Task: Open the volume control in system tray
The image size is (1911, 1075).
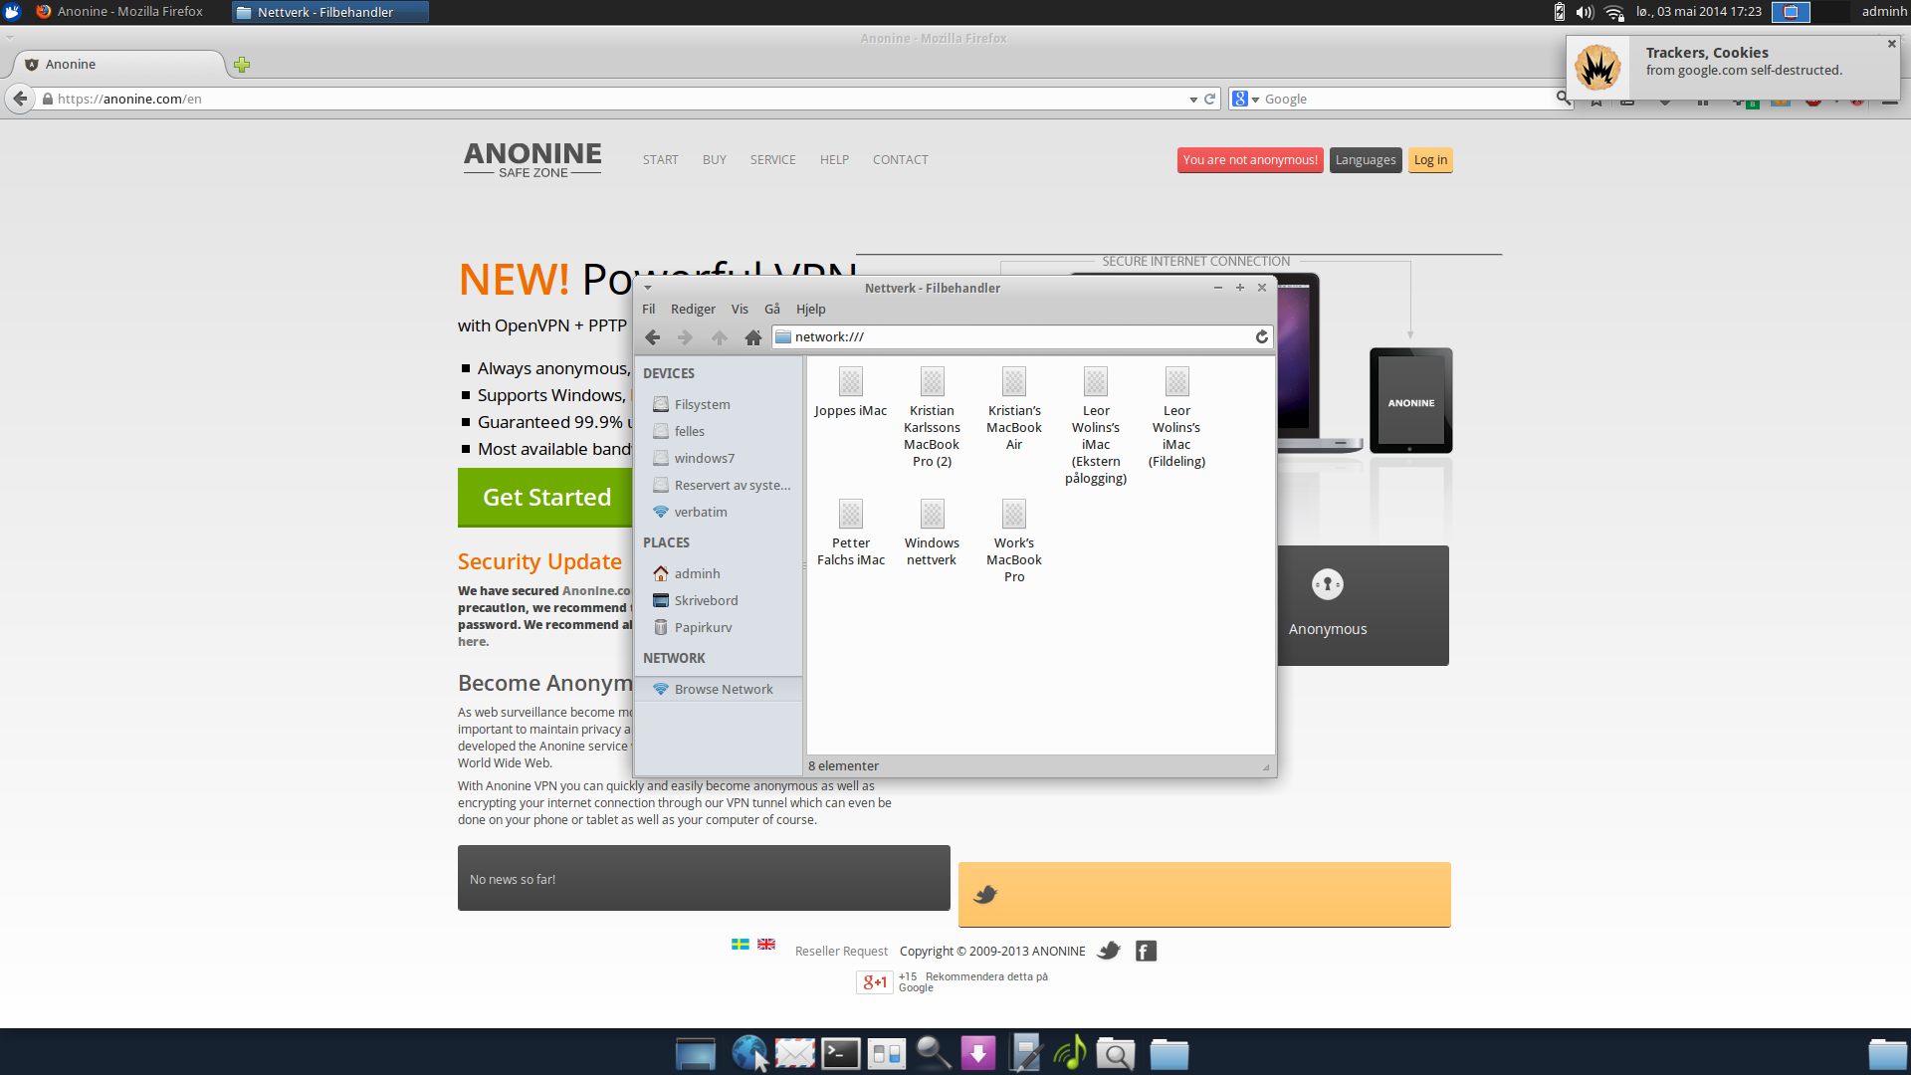Action: 1585,12
